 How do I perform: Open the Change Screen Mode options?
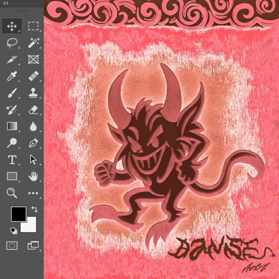(33, 245)
